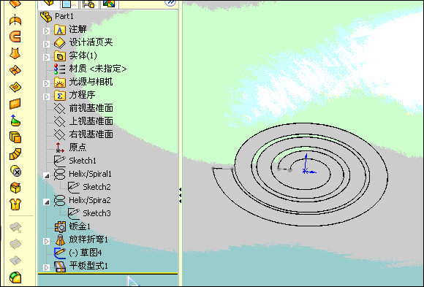Select the yellow shirt-shaped rip tool icon

click(15, 204)
